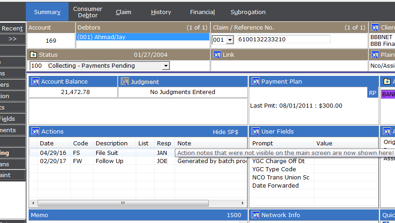Click the User Fields magnifier icon
Viewport: 395px width, 223px height.
[255, 132]
